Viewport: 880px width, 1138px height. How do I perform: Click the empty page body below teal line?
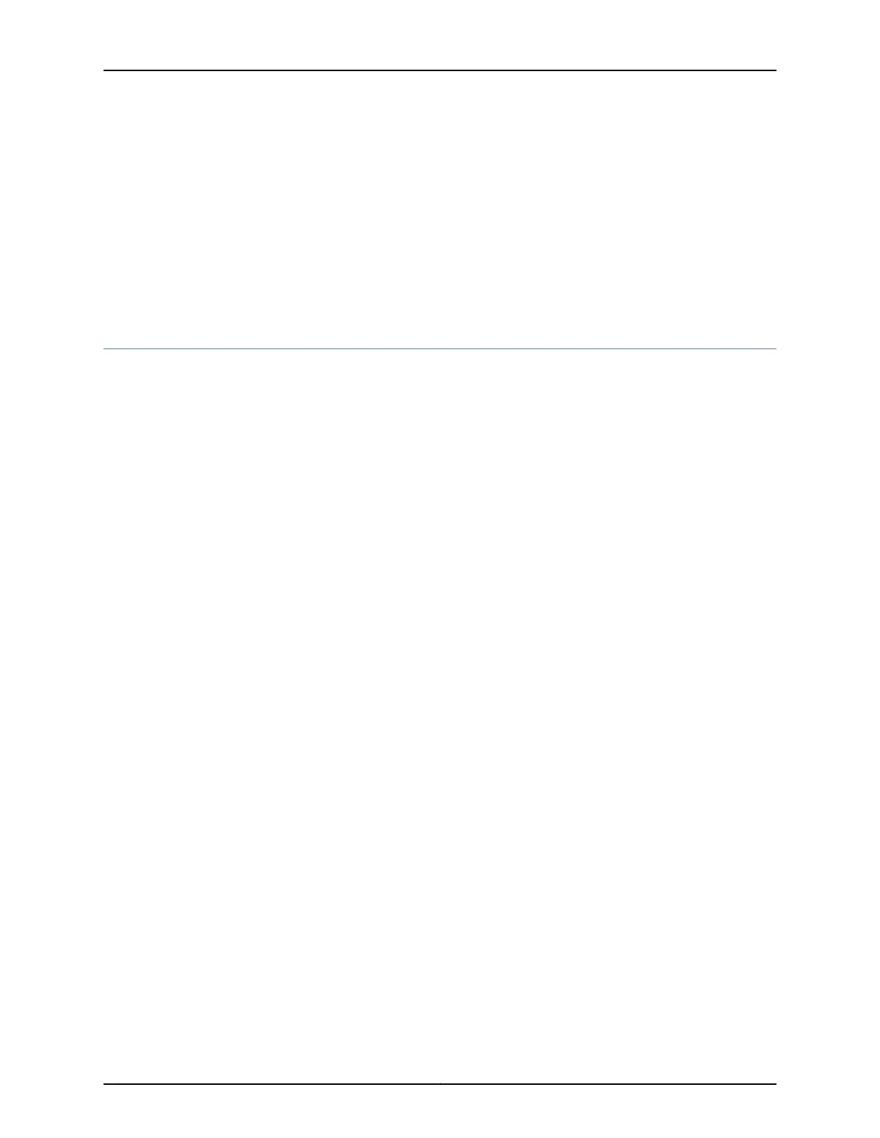(x=440, y=716)
